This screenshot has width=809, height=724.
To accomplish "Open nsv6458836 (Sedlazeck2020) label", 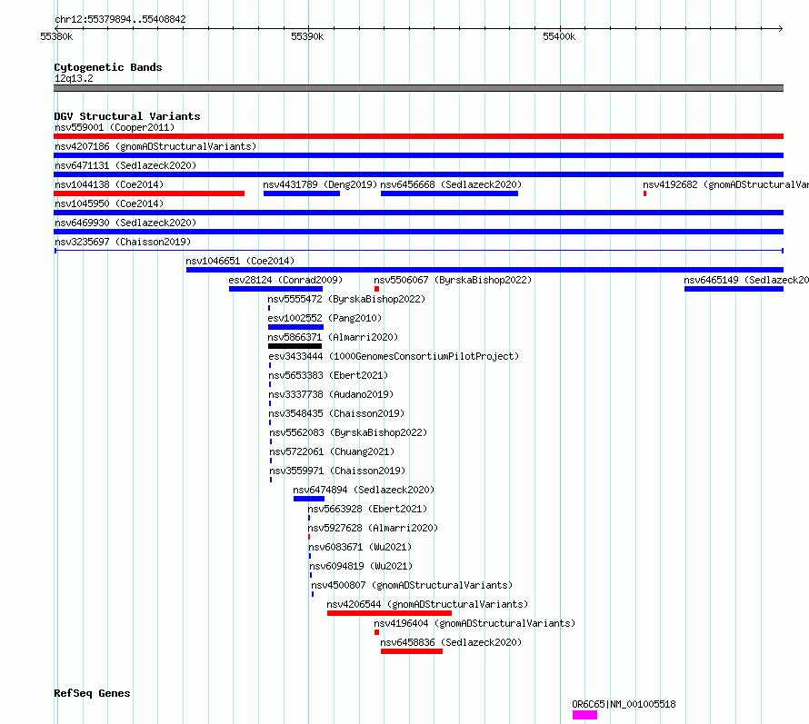I will coord(451,642).
